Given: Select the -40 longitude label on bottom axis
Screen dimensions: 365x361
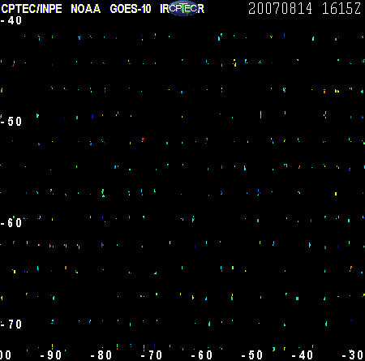Looking at the screenshot, I should [x=303, y=355].
